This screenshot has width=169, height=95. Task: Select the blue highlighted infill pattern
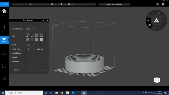pyautogui.click(x=32, y=39)
